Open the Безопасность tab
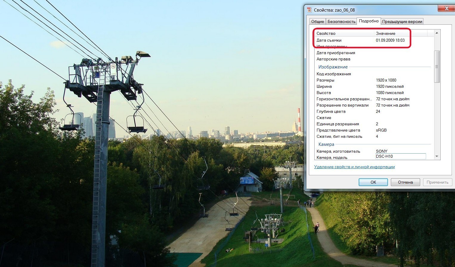The width and height of the screenshot is (455, 267). tap(341, 21)
